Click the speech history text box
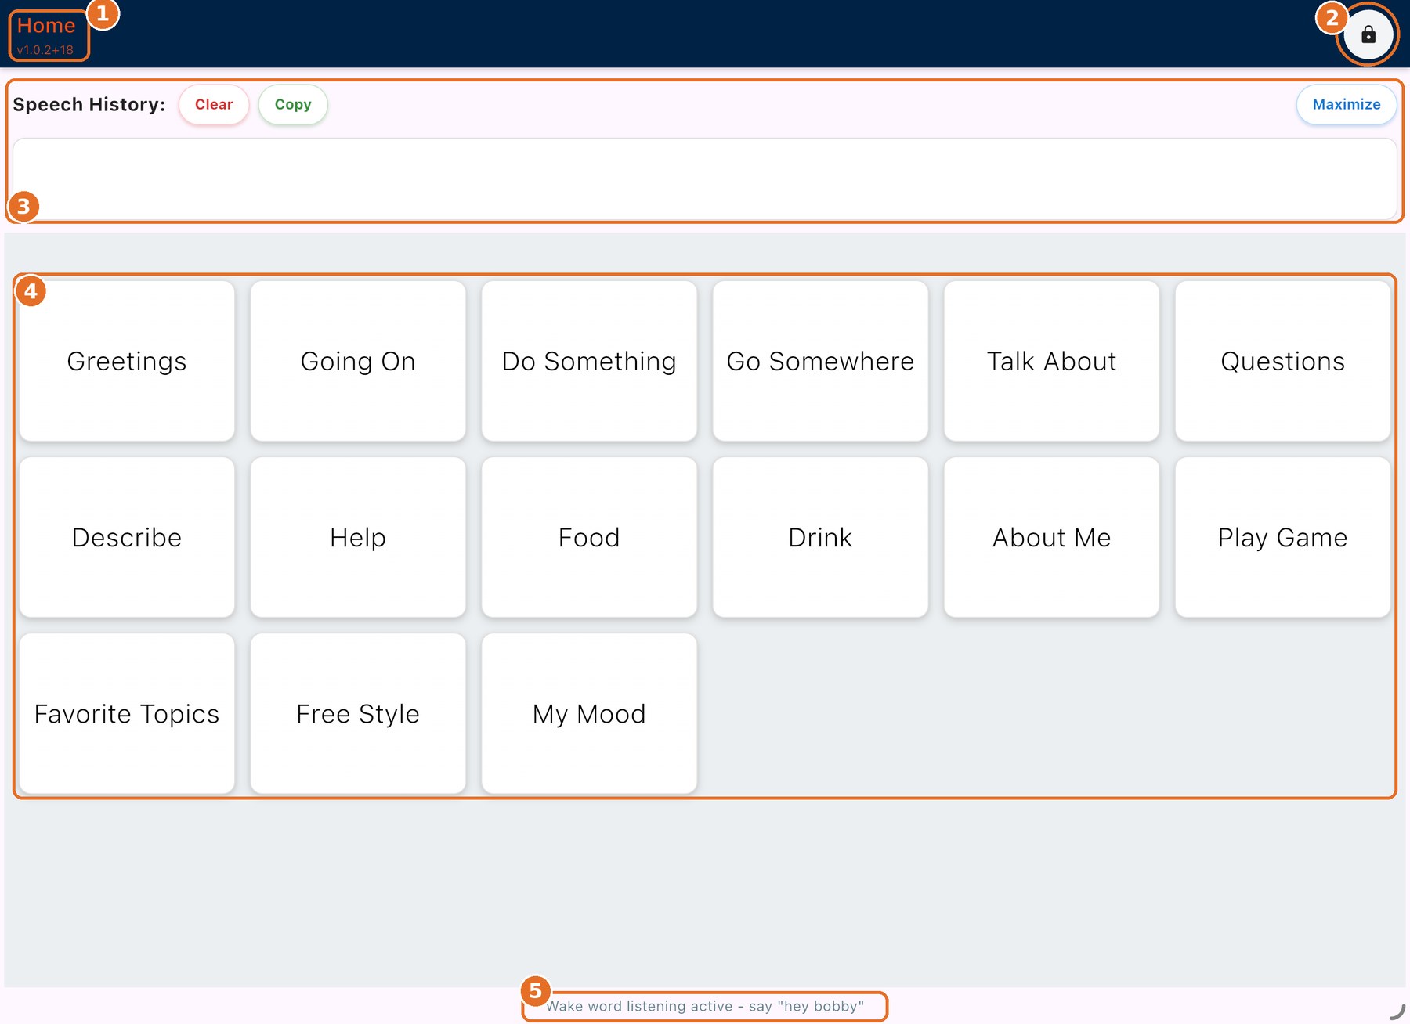Viewport: 1410px width, 1024px height. (x=704, y=179)
